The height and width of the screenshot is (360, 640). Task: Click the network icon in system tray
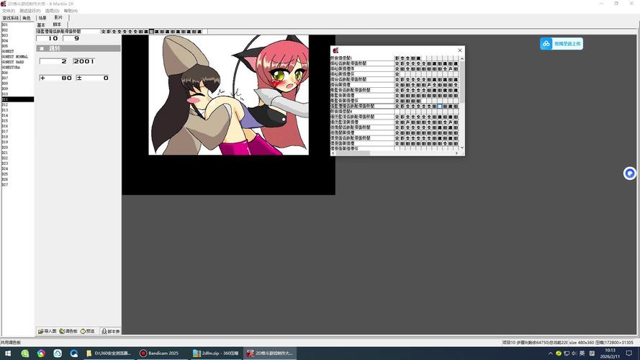pyautogui.click(x=567, y=354)
